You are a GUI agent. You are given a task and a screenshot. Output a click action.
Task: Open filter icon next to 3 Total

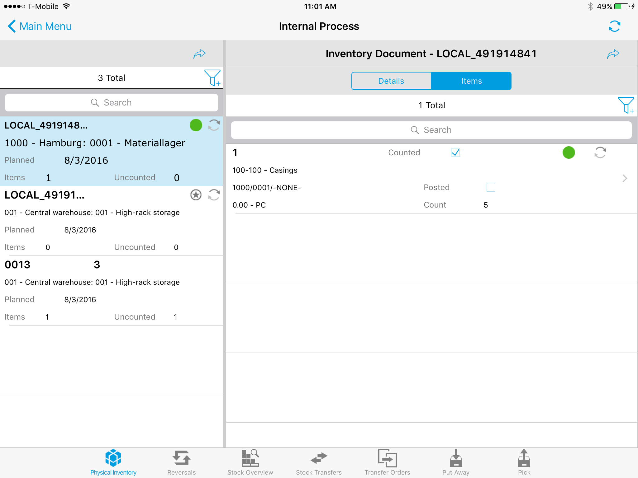212,78
